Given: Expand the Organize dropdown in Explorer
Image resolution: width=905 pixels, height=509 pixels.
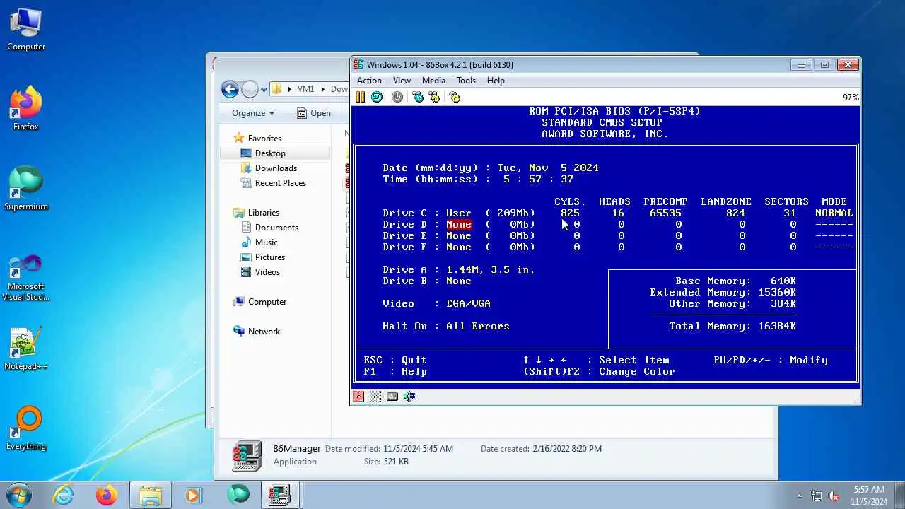Looking at the screenshot, I should (252, 113).
